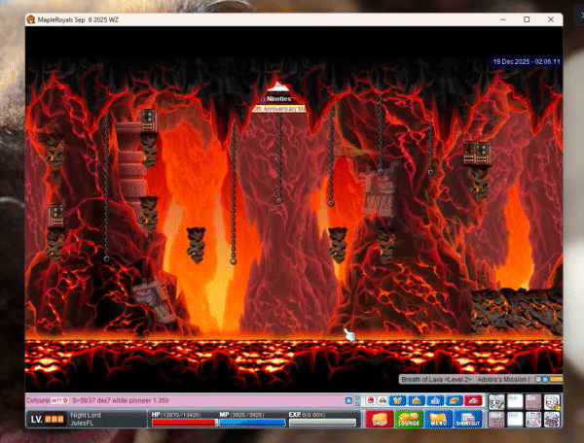Click the blue minimap button
The image size is (584, 443).
pyautogui.click(x=545, y=380)
